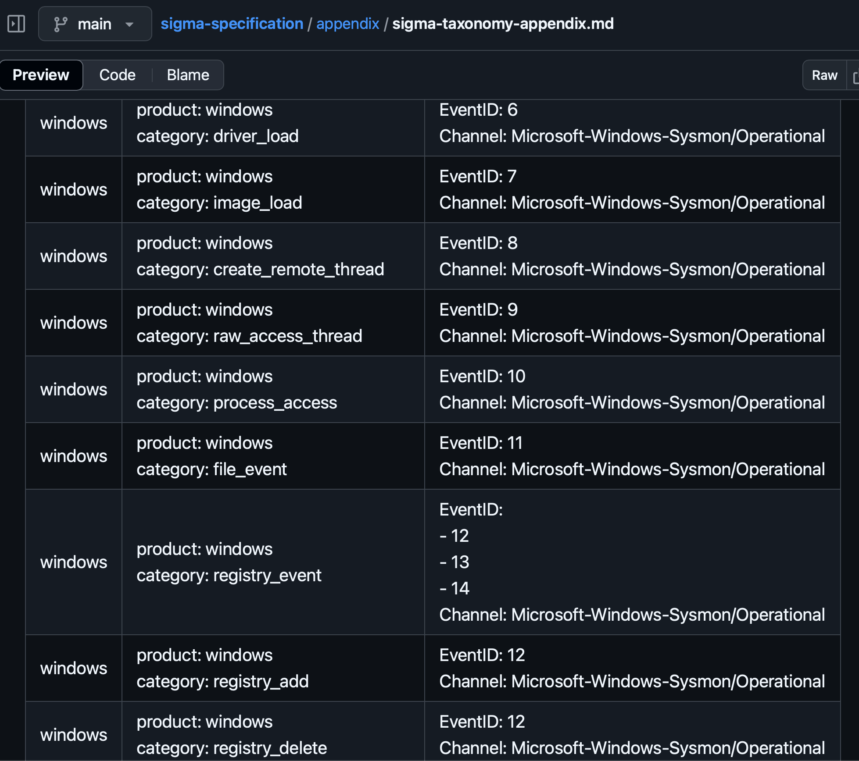The width and height of the screenshot is (859, 761).
Task: Navigate to the appendix folder link
Action: point(347,24)
